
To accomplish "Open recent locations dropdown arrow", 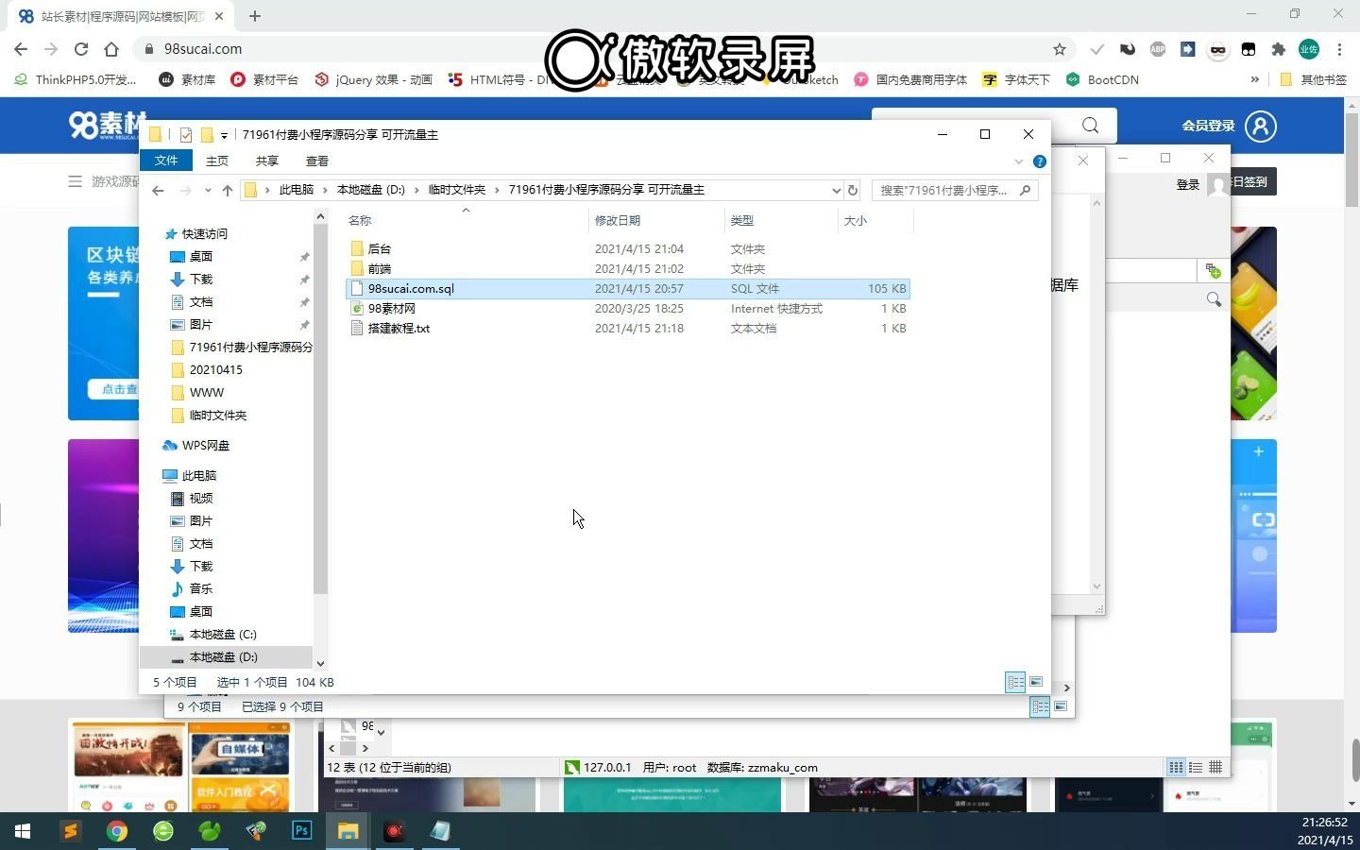I will tap(208, 190).
